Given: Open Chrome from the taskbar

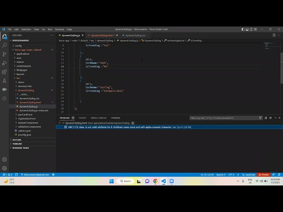Looking at the screenshot, I should pos(155,181).
